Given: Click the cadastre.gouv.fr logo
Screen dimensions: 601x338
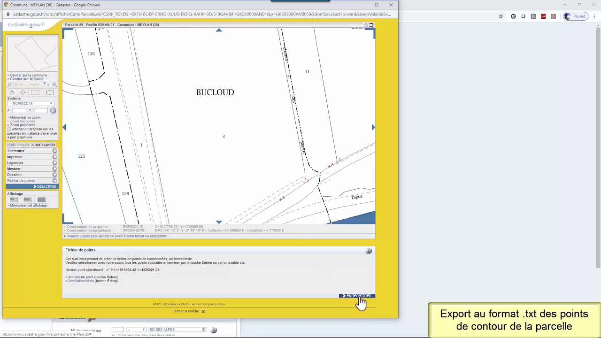Looking at the screenshot, I should point(27,25).
